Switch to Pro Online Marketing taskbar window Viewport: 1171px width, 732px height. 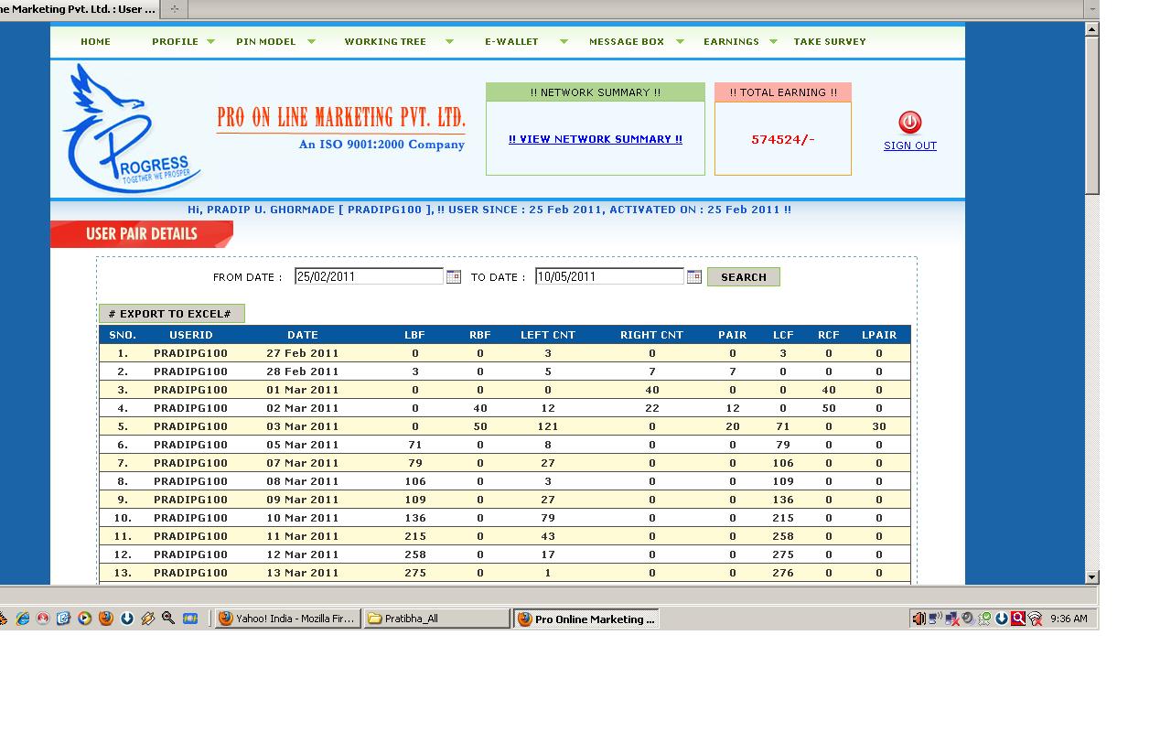pyautogui.click(x=585, y=619)
